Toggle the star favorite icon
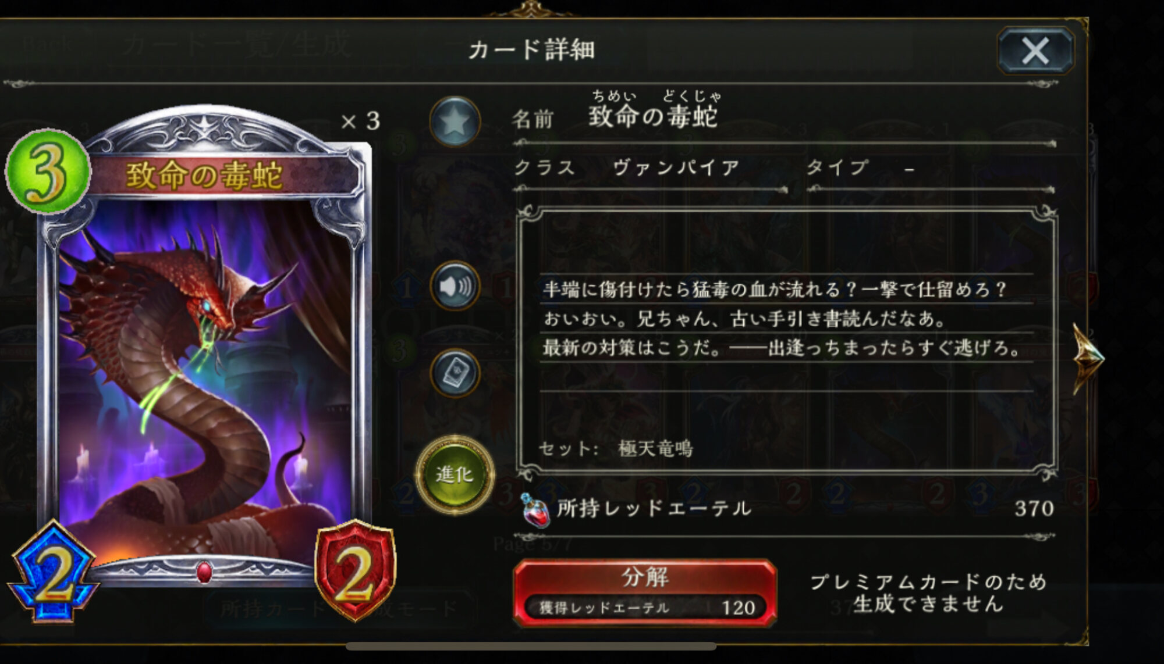 455,121
